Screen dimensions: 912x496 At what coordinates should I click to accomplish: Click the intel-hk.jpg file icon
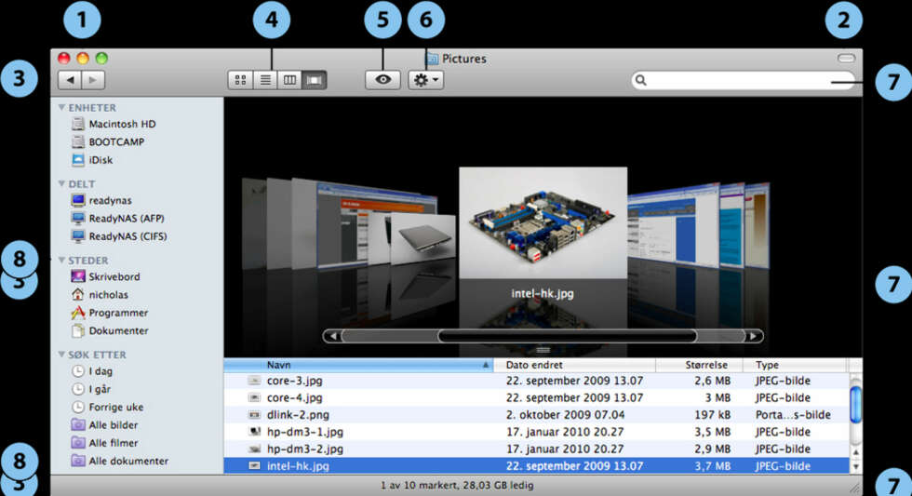point(254,466)
